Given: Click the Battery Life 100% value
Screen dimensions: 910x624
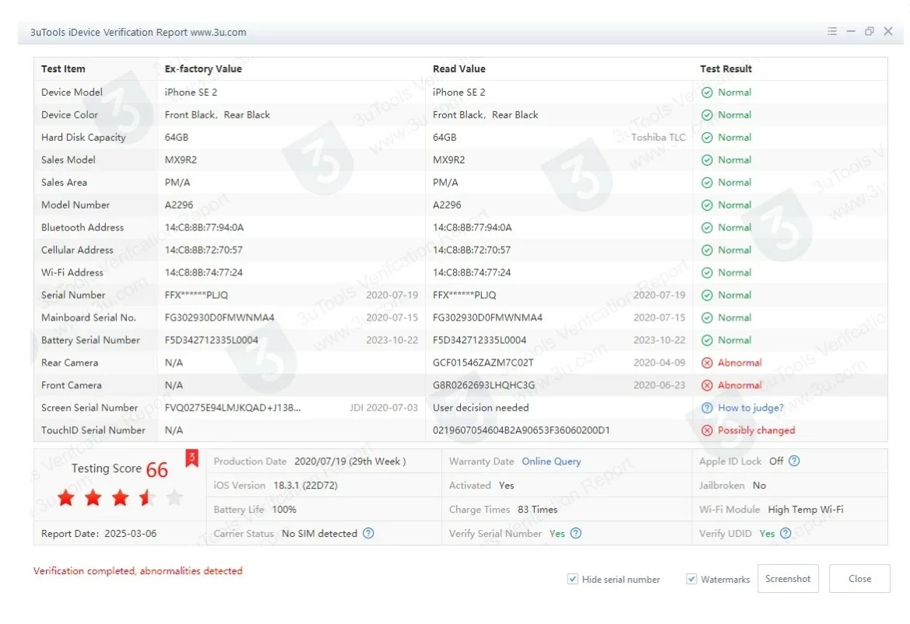Looking at the screenshot, I should click(x=284, y=510).
